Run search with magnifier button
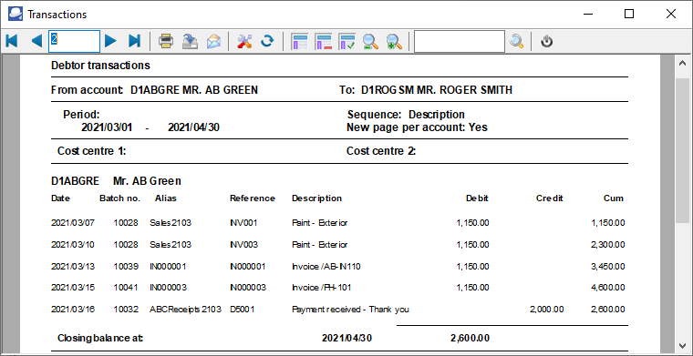Image resolution: width=693 pixels, height=356 pixels. 516,42
